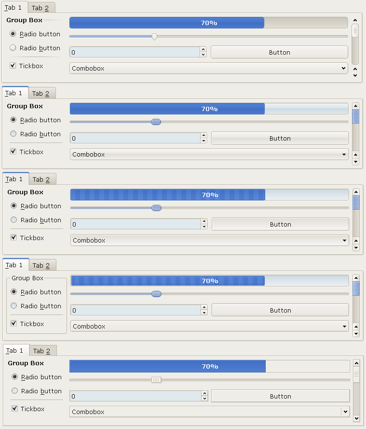Screen dimensions: 366x429
Task: Choose the unselected radio button in fourth panel
Action: tap(14, 306)
